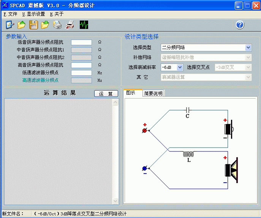Expand the 选择类型 dropdown
The height and width of the screenshot is (218, 261).
click(248, 48)
